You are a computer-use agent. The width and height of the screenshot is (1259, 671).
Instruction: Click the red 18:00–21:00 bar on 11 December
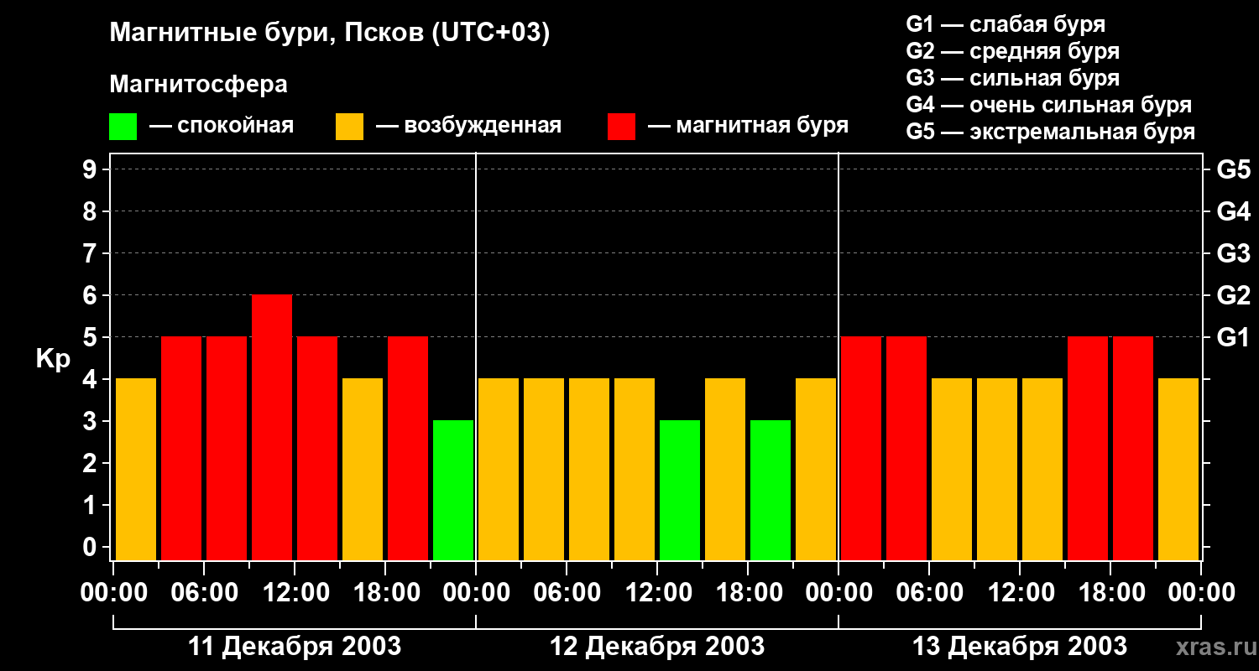pyautogui.click(x=408, y=449)
